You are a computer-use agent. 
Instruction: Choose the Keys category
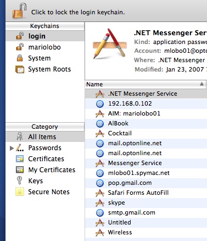(45, 181)
